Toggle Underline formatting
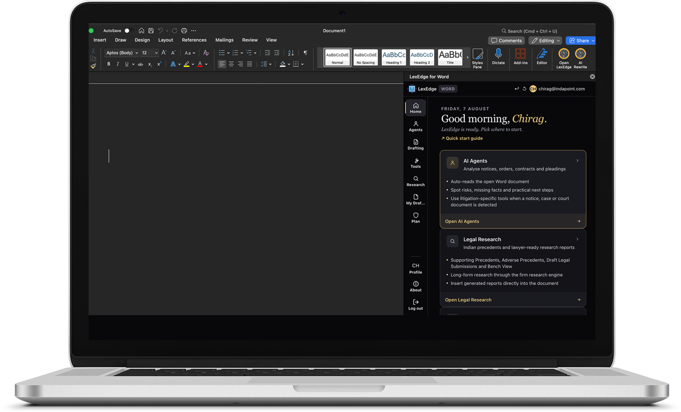Viewport: 681px width, 412px height. point(127,64)
